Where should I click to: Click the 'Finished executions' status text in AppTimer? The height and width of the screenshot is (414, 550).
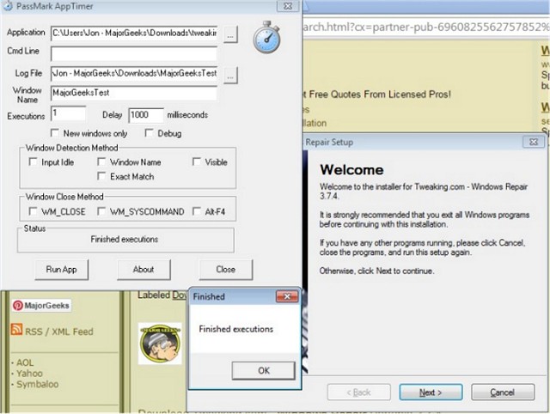tap(125, 239)
